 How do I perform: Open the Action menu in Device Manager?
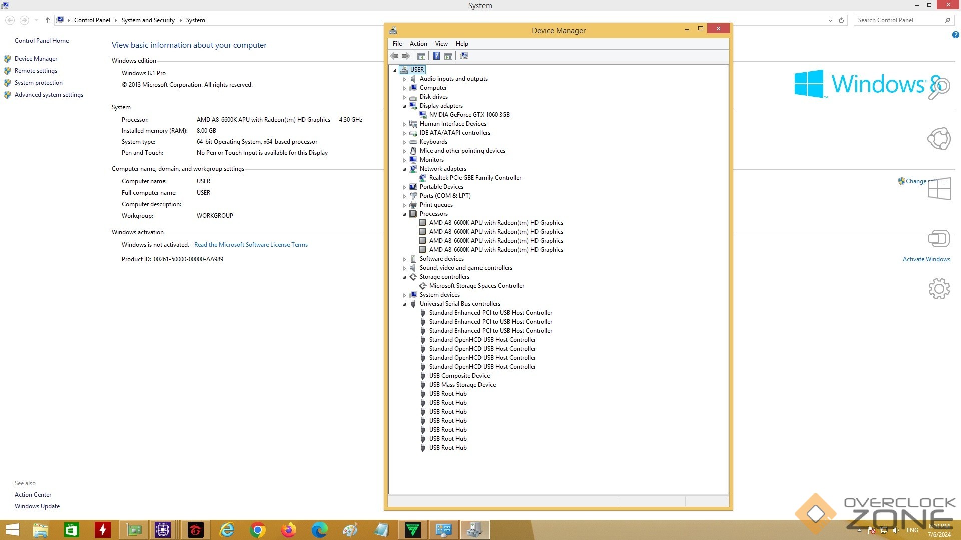click(418, 44)
